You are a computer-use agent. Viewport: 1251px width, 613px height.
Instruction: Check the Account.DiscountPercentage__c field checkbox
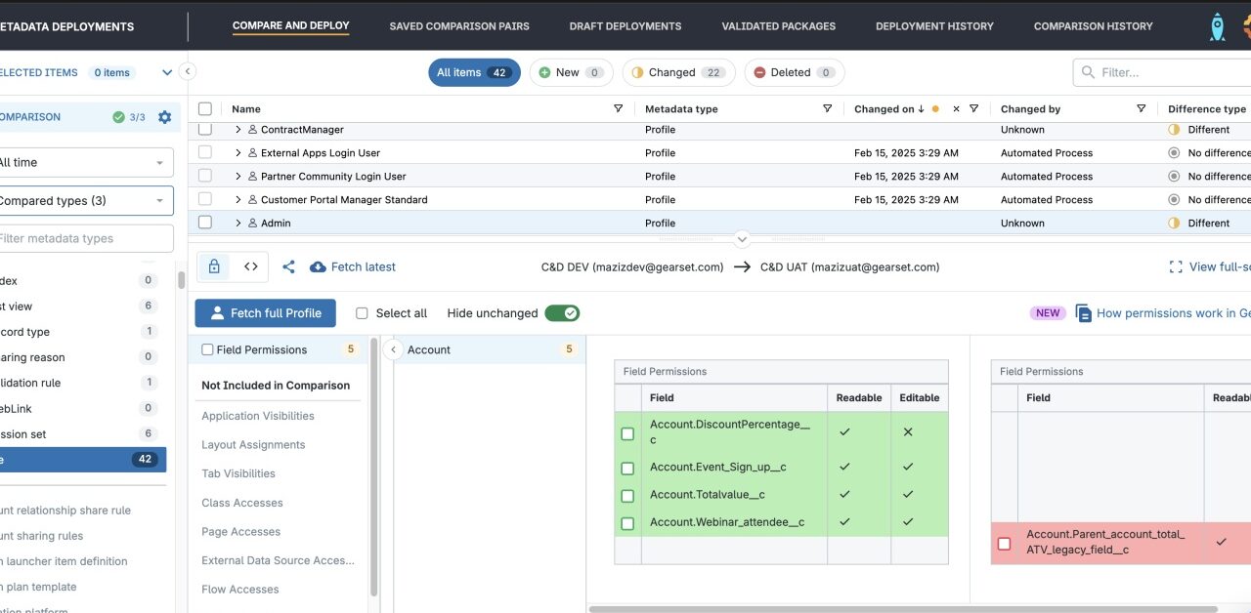tap(627, 433)
